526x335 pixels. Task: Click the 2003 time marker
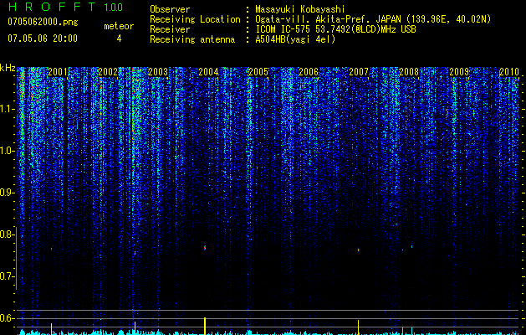pos(158,72)
